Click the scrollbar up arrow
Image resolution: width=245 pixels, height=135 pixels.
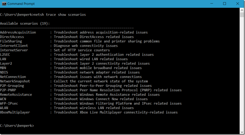coord(242,10)
